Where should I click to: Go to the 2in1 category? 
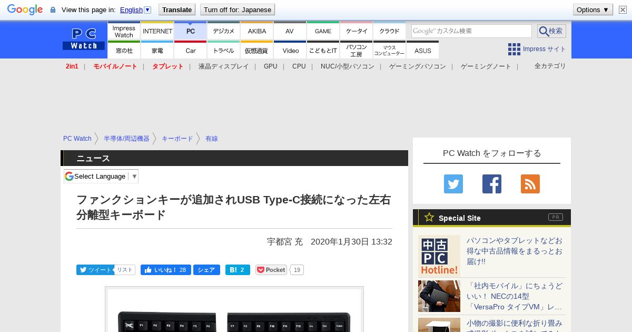point(72,66)
